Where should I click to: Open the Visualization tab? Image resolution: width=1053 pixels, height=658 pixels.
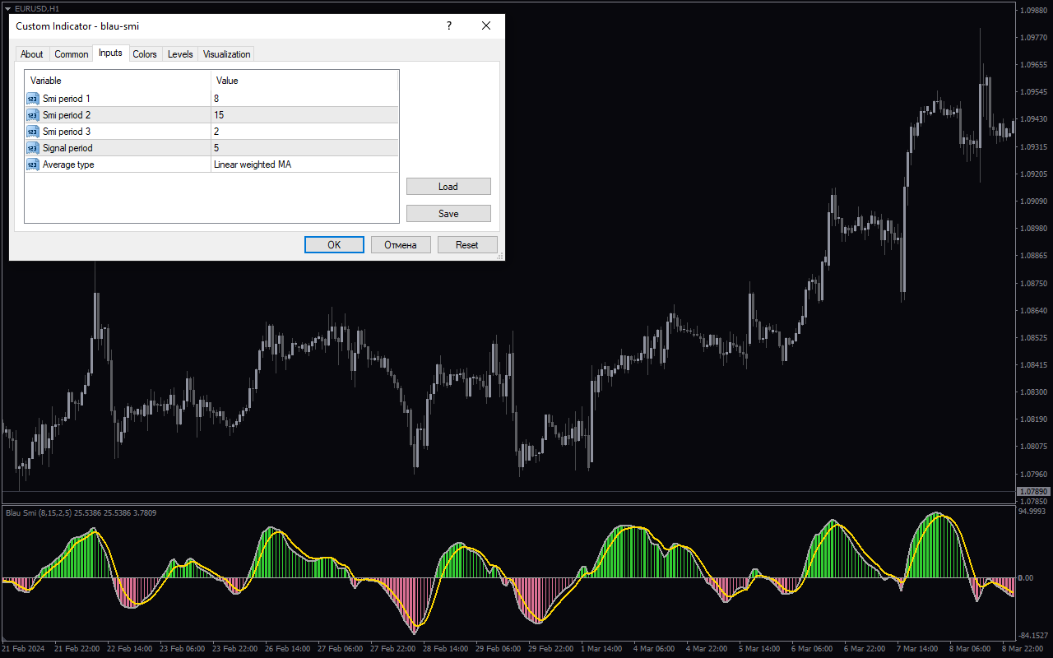227,54
